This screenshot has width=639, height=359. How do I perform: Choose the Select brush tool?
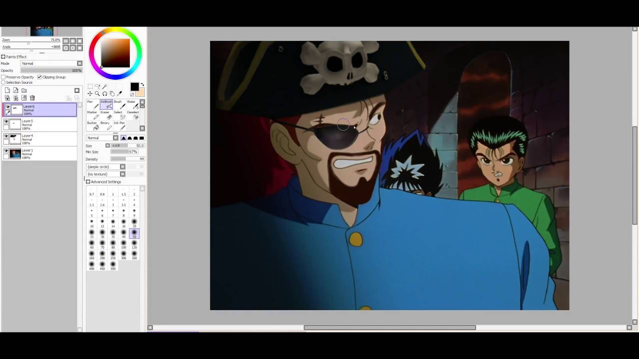click(x=119, y=115)
